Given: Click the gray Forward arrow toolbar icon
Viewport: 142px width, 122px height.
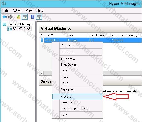Looking at the screenshot, I should click(x=10, y=17).
